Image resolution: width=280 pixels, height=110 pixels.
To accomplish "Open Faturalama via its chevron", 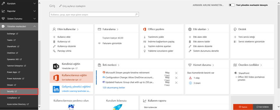I will [x=118, y=29].
